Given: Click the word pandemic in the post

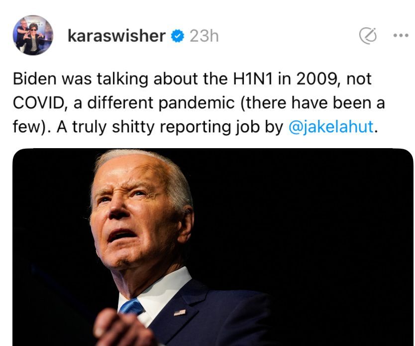Looking at the screenshot, I should [x=197, y=103].
